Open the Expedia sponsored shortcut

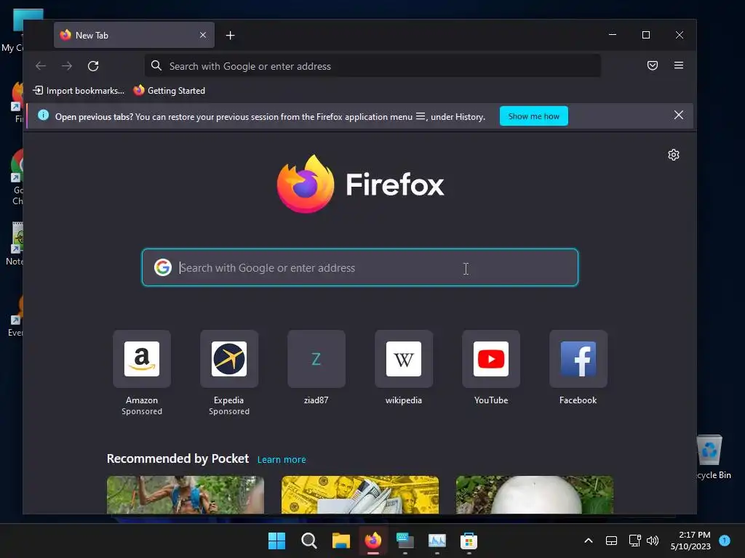click(229, 359)
